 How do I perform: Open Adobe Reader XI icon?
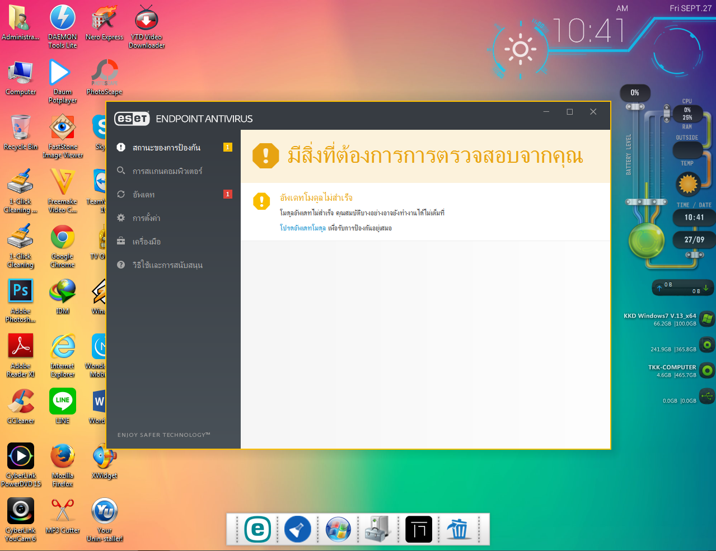(x=21, y=355)
